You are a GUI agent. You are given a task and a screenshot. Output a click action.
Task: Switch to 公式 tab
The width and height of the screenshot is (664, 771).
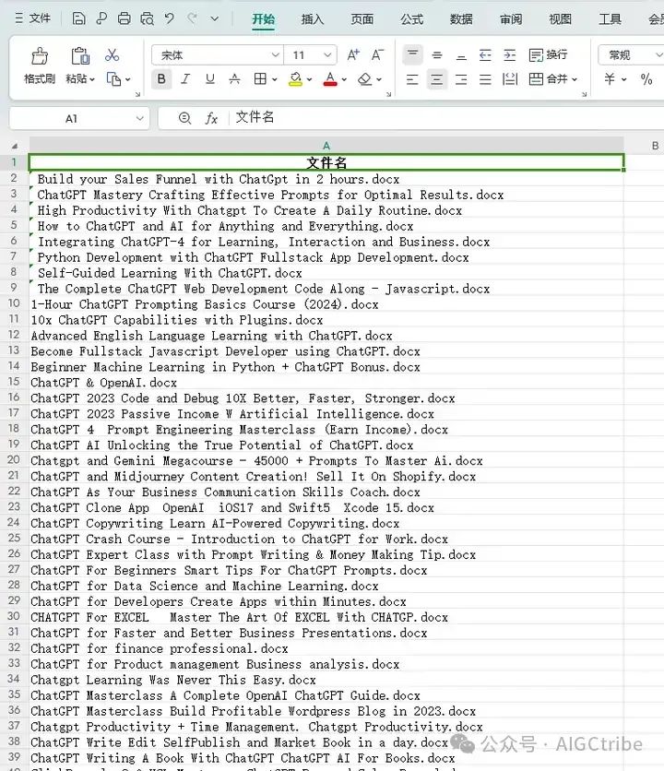tap(411, 19)
